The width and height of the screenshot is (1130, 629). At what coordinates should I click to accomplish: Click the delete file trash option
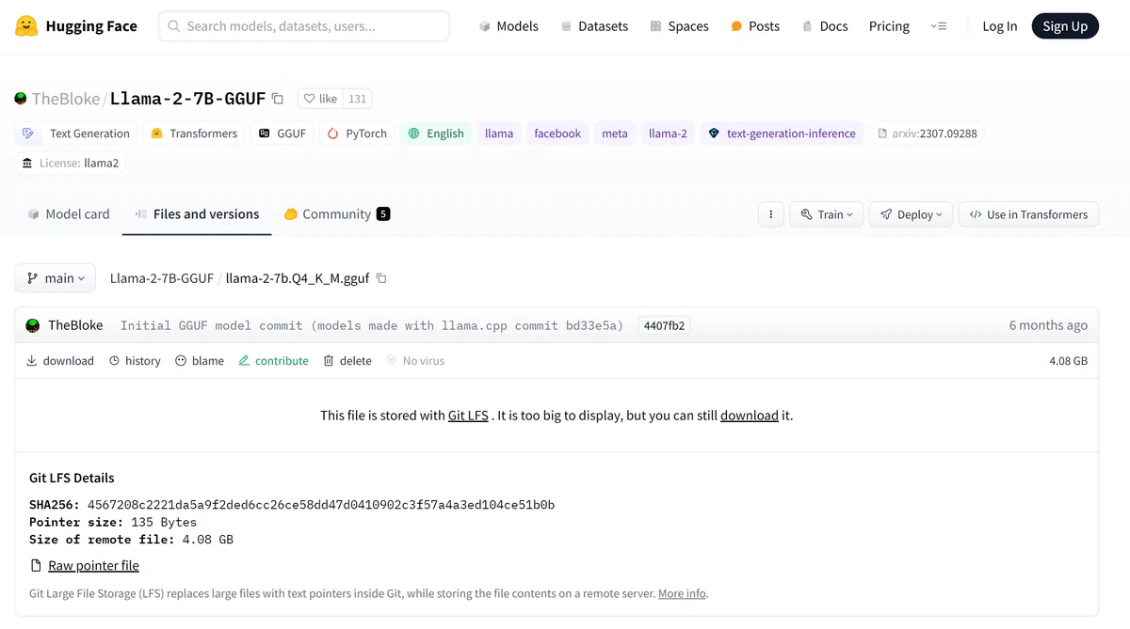click(347, 361)
